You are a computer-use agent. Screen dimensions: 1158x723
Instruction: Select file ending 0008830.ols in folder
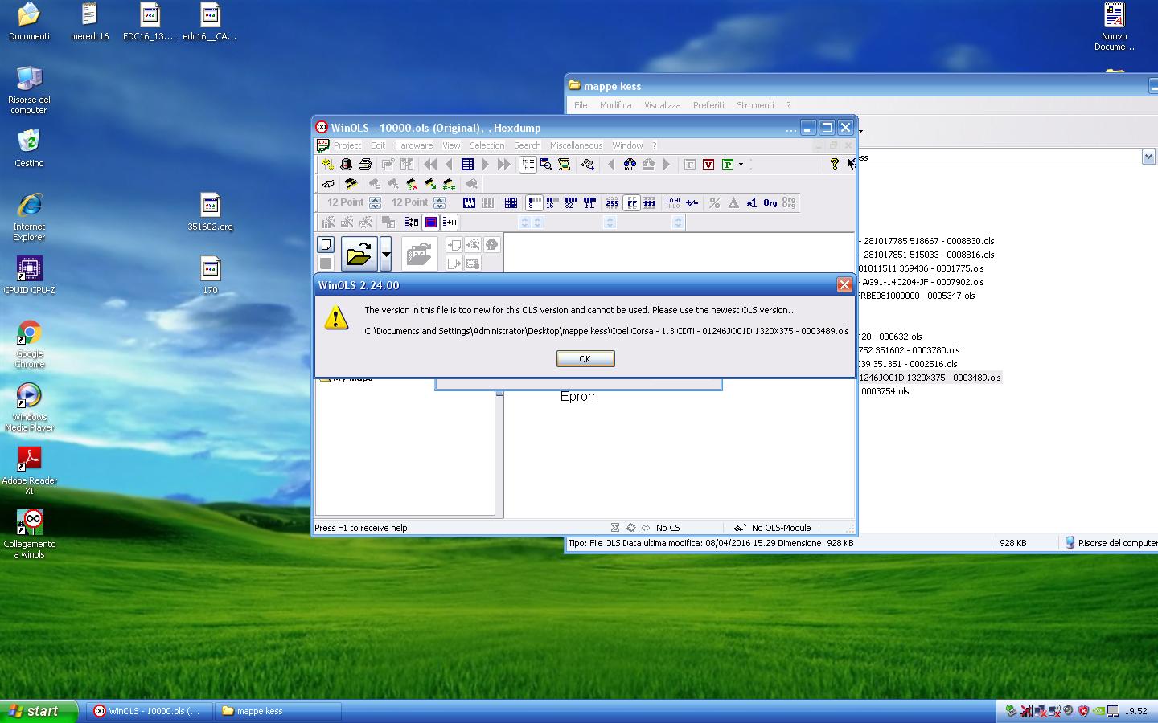[928, 241]
